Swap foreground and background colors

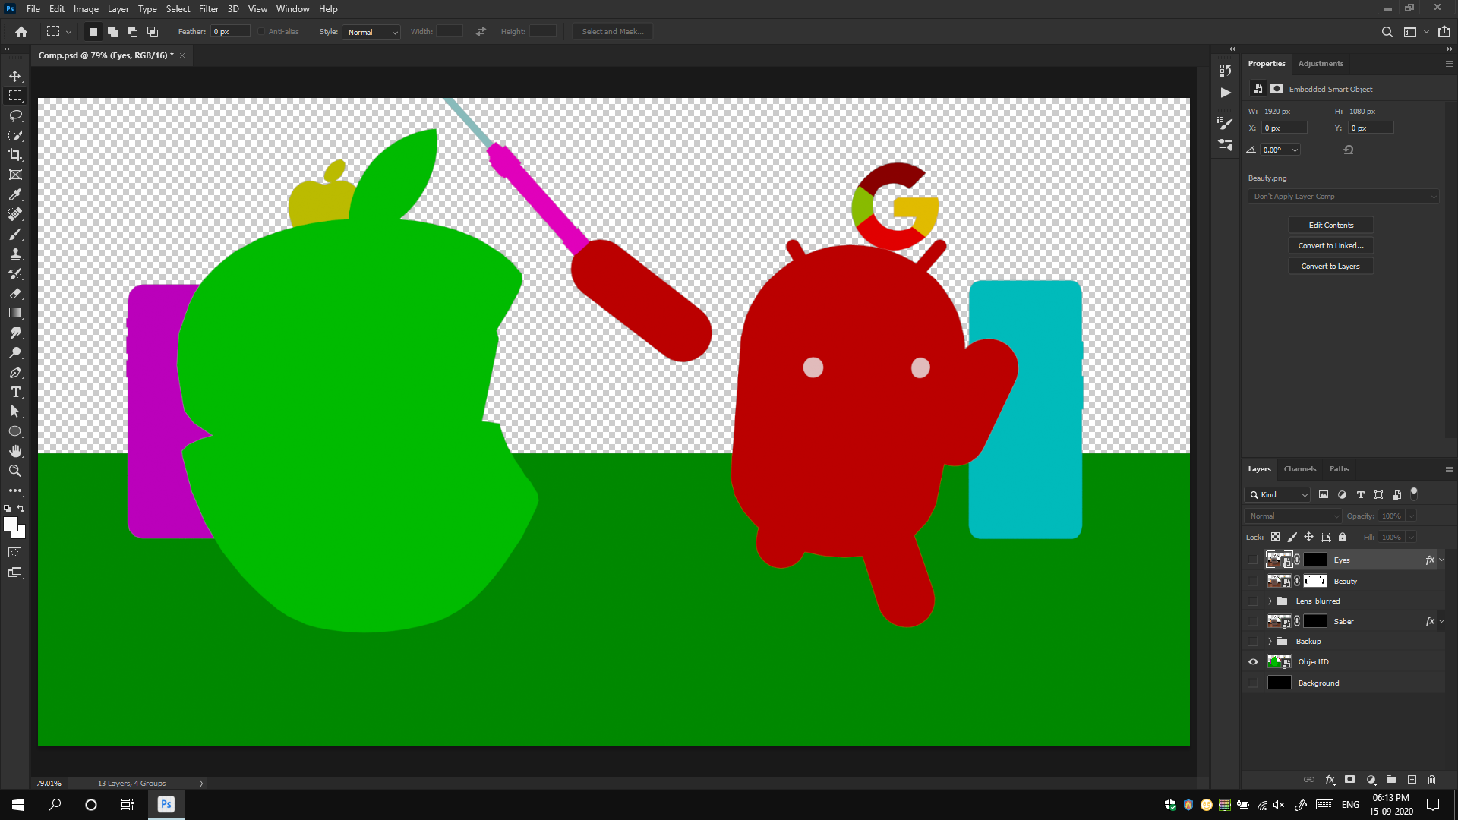point(21,509)
